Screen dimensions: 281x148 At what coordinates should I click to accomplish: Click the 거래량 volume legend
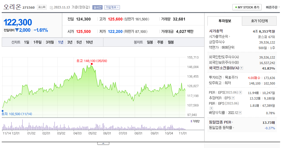pos(195,121)
